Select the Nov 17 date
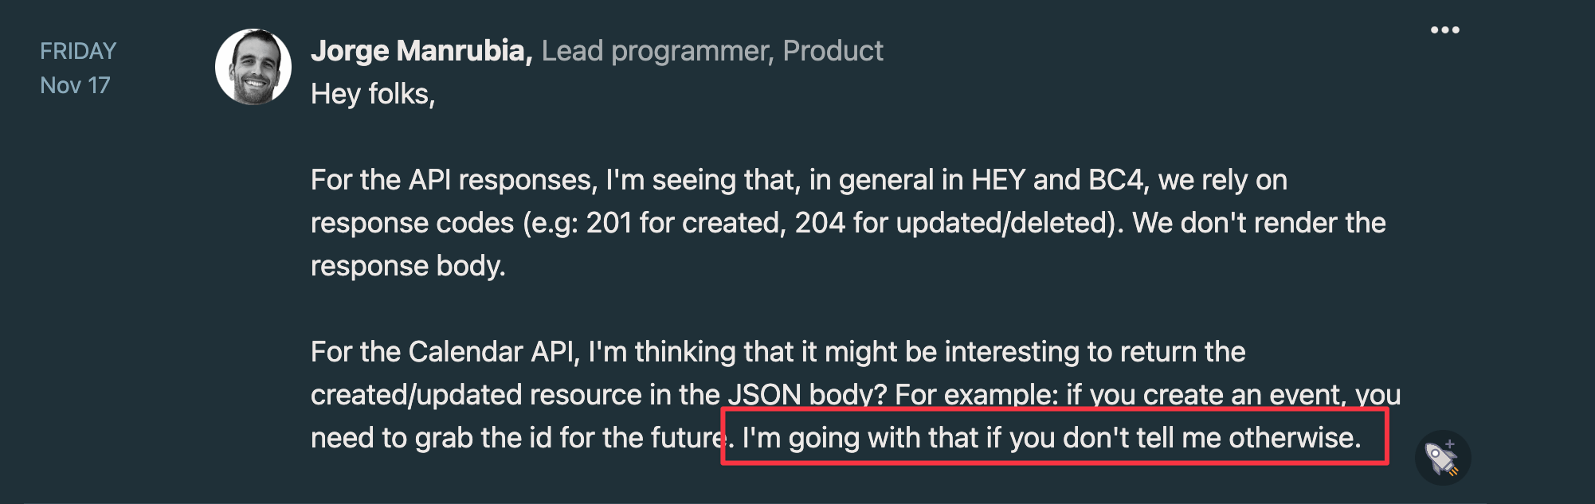The width and height of the screenshot is (1595, 504). (75, 85)
